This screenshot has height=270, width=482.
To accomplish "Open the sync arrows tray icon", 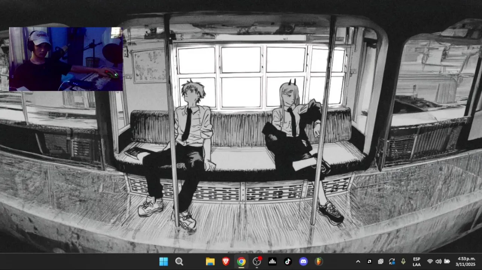I will coord(392,261).
